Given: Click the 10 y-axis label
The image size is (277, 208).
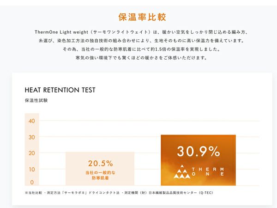Looking at the screenshot, I should 31,169.
